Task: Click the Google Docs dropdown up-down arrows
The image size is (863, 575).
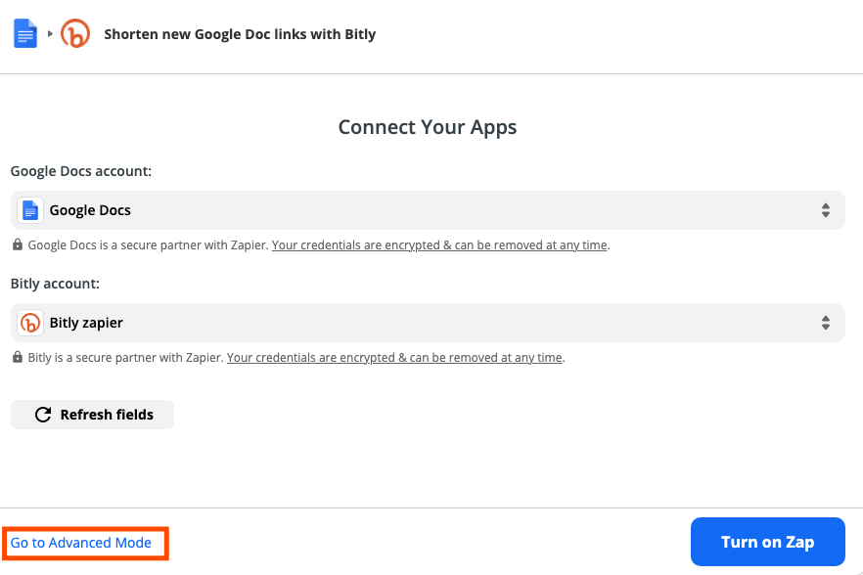Action: [826, 210]
